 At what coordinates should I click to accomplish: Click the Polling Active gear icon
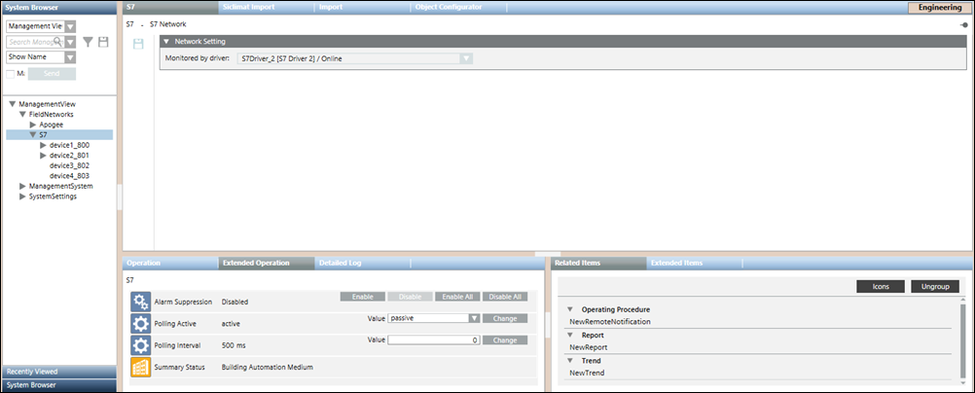point(140,323)
